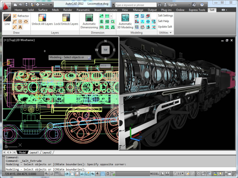The height and width of the screenshot is (178, 238).
Task: Click Salt Help
Action: click(x=164, y=21)
